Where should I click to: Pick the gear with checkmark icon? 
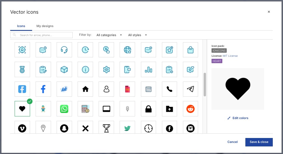pos(106,69)
